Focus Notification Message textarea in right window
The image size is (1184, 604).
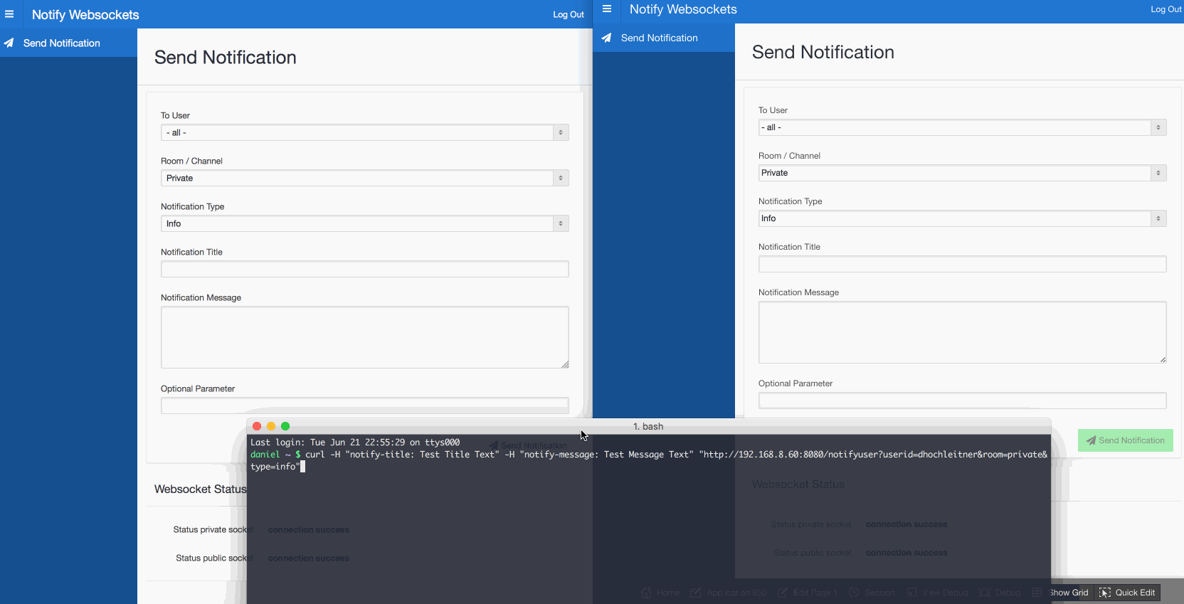[x=963, y=332]
